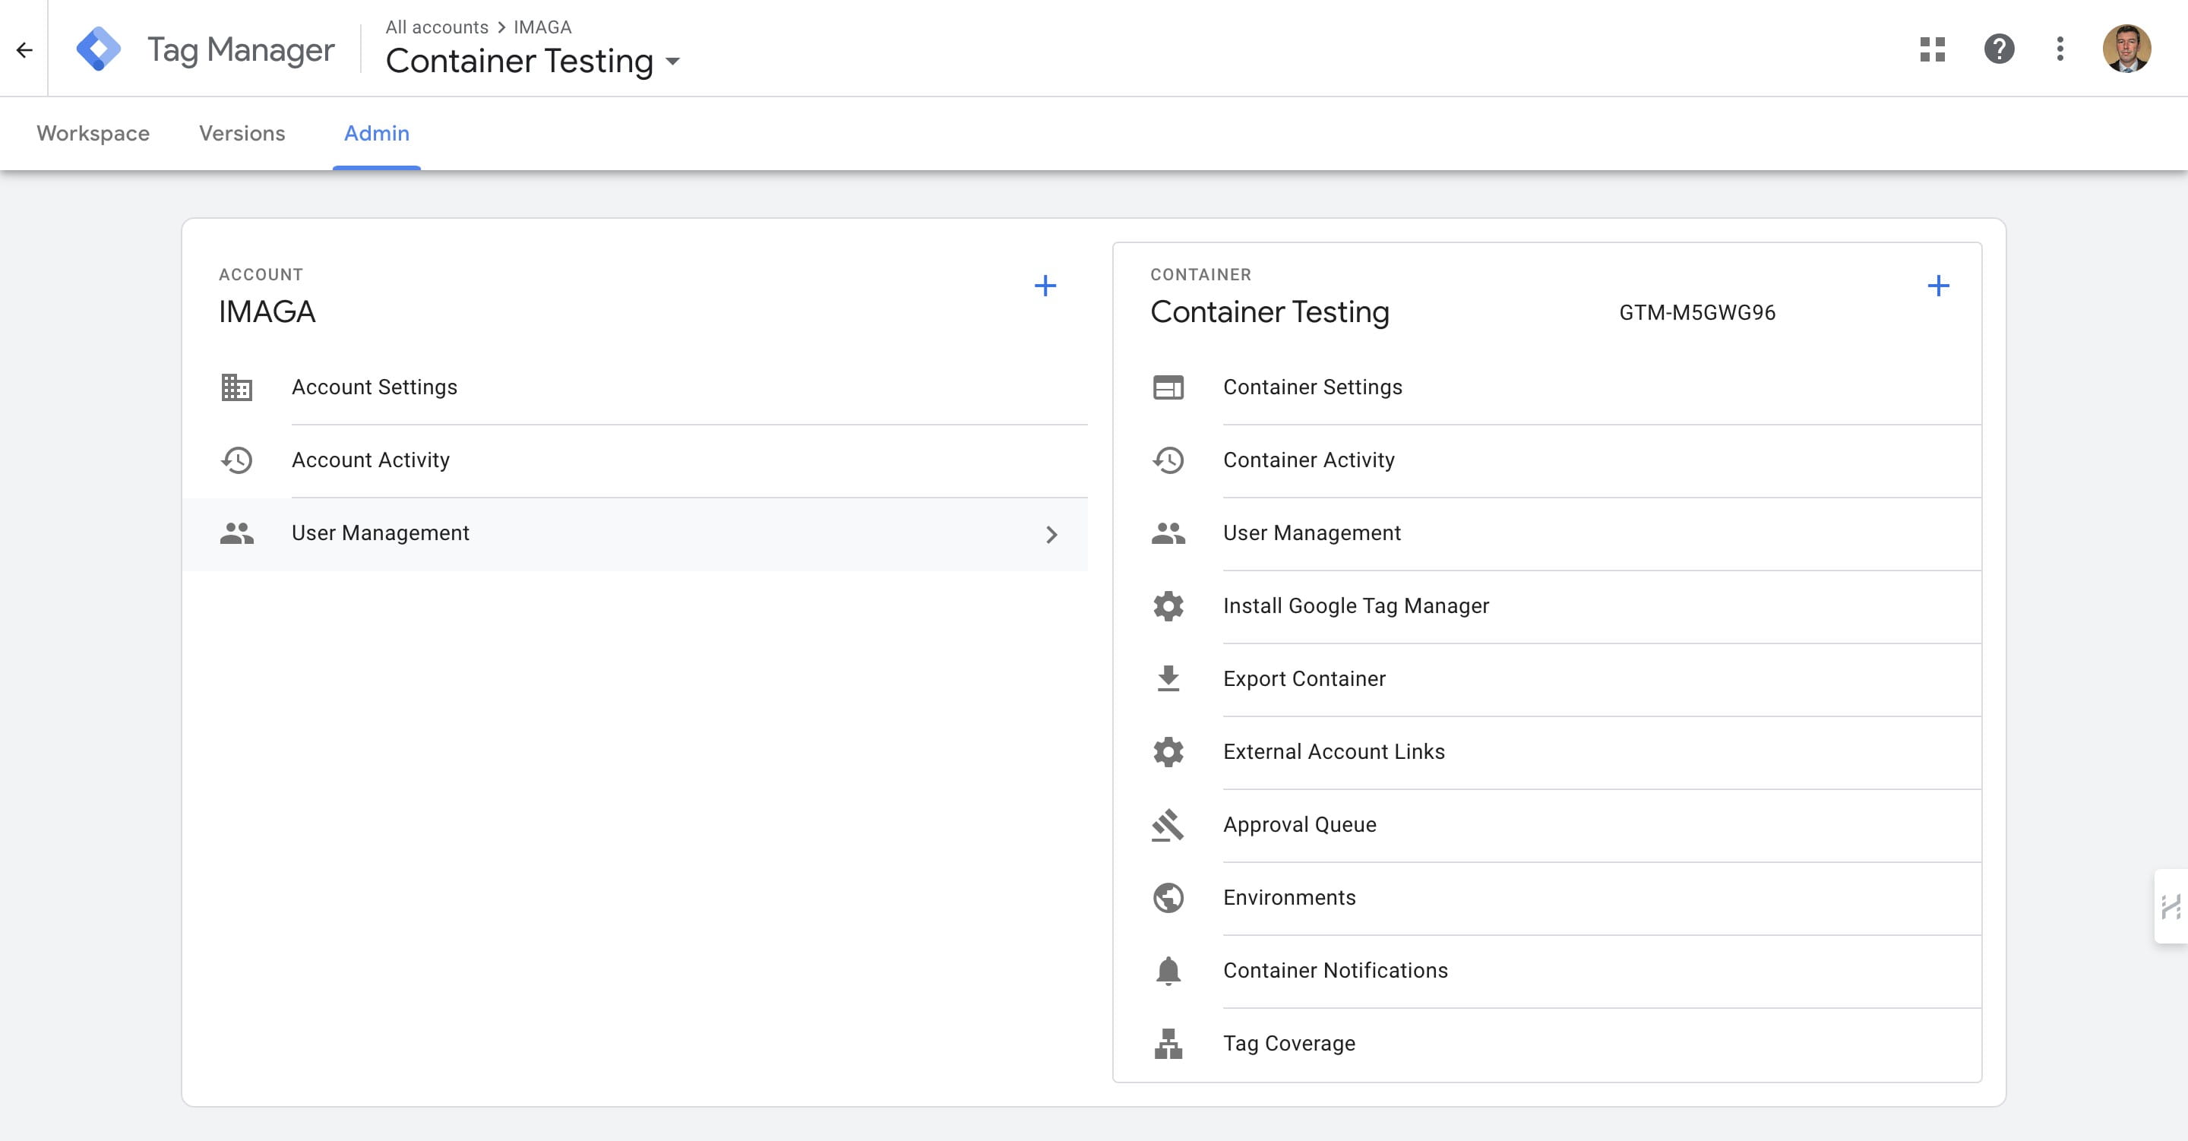Click the Export Container download icon
The image size is (2188, 1141).
point(1168,679)
